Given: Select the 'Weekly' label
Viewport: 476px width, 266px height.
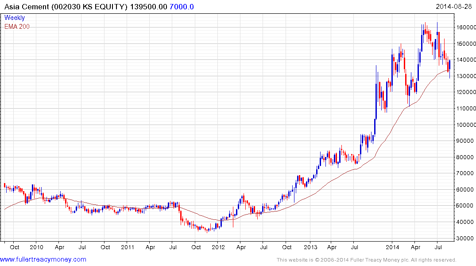Looking at the screenshot, I should pos(15,18).
